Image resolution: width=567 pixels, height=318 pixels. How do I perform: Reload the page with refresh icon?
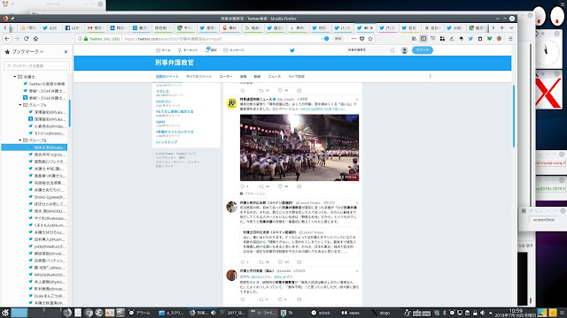click(x=26, y=39)
